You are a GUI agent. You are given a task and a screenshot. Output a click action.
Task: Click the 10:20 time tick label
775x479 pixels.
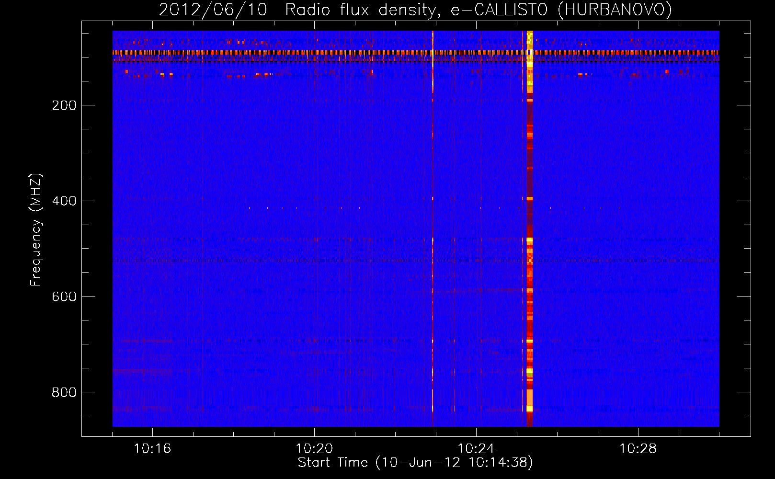[314, 448]
